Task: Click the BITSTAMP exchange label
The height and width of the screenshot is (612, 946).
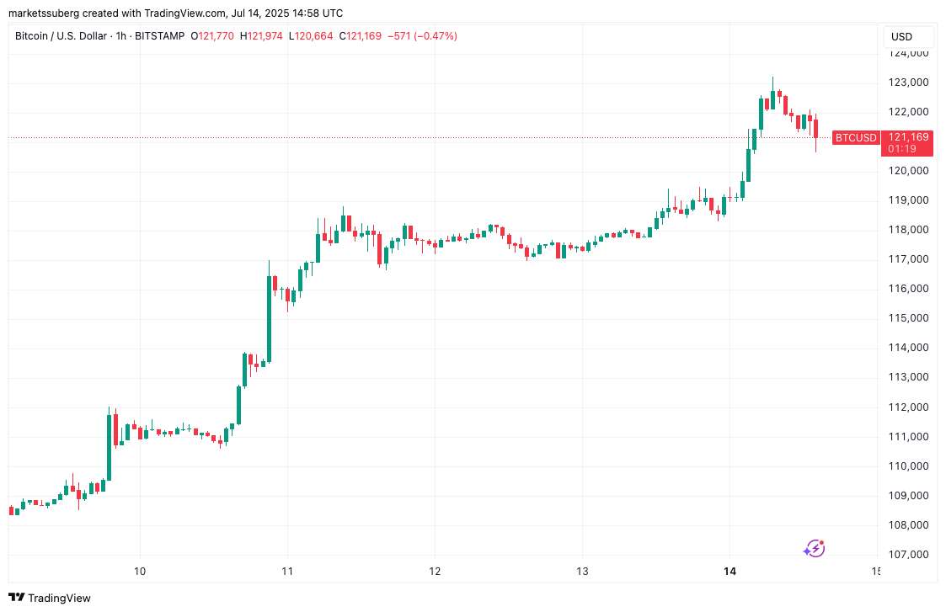Action: pyautogui.click(x=160, y=36)
